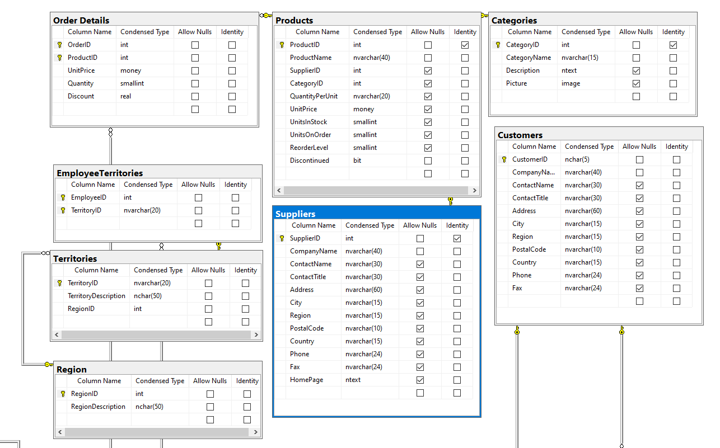The height and width of the screenshot is (448, 720).
Task: Select the key icon next to ProductID in Products
Action: (281, 44)
